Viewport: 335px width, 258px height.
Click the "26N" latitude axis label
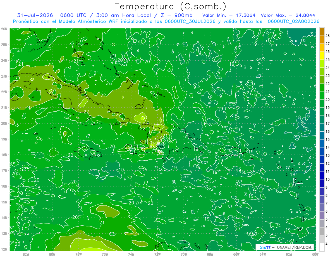tap(4, 29)
